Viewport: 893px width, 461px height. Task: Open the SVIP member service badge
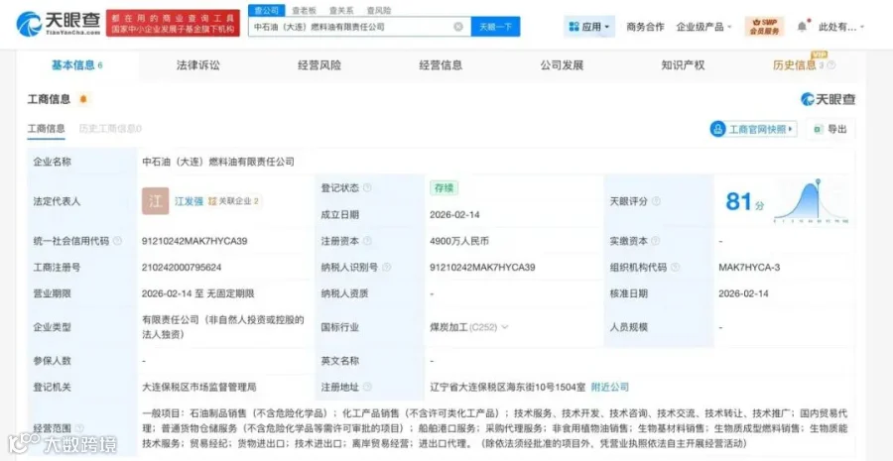[764, 26]
